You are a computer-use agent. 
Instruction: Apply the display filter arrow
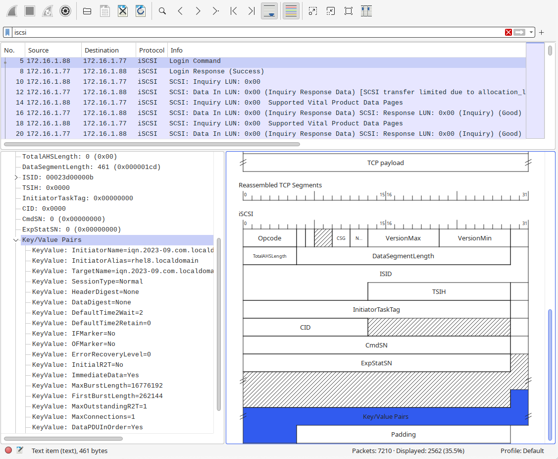519,32
